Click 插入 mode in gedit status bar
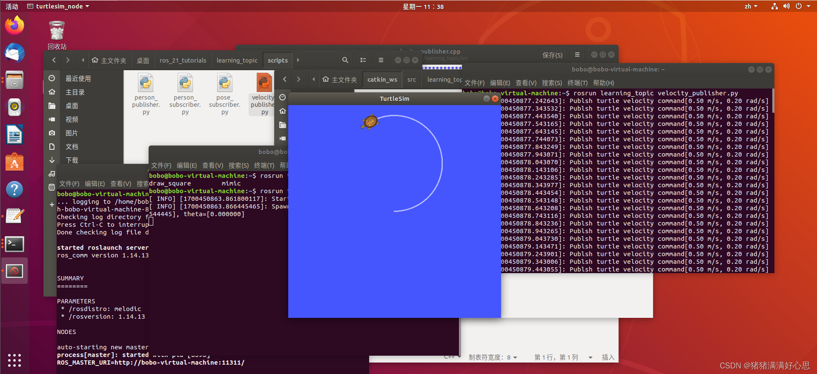817x374 pixels. pos(608,357)
